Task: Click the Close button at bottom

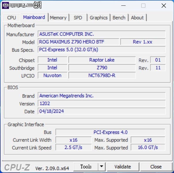Action: coord(156,167)
